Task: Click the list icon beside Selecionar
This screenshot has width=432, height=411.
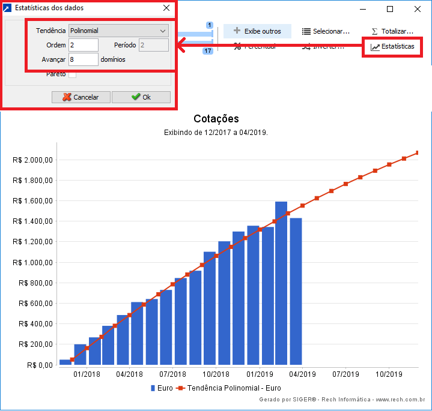Action: [306, 31]
